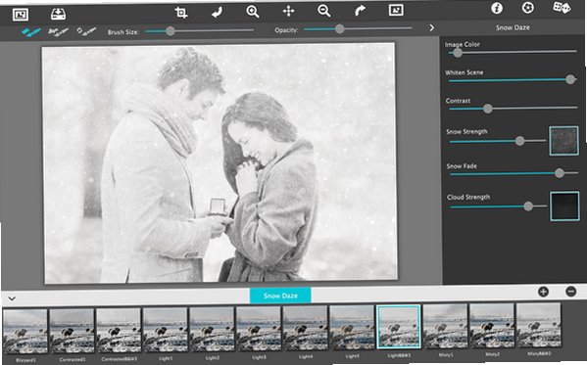Image resolution: width=587 pixels, height=365 pixels.
Task: Click the zoom in magnifier
Action: (x=253, y=12)
